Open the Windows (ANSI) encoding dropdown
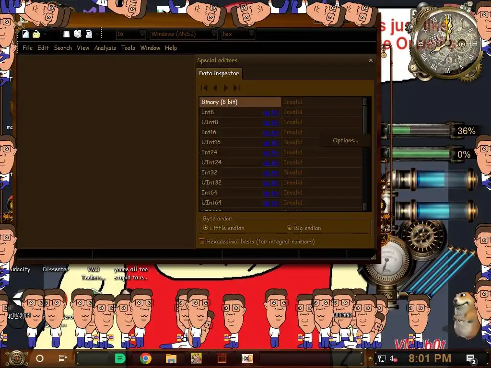Viewport: 491px width, 368px height. 184,34
